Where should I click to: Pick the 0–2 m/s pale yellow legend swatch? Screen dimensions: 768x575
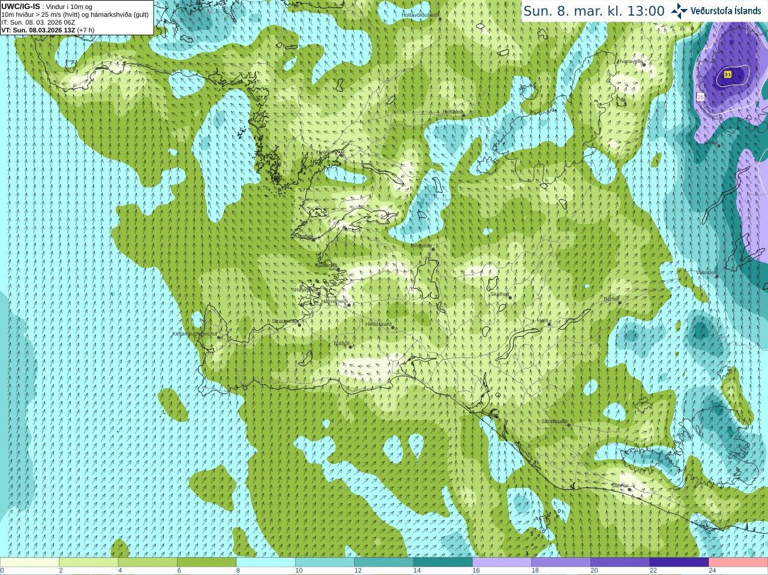(x=29, y=562)
